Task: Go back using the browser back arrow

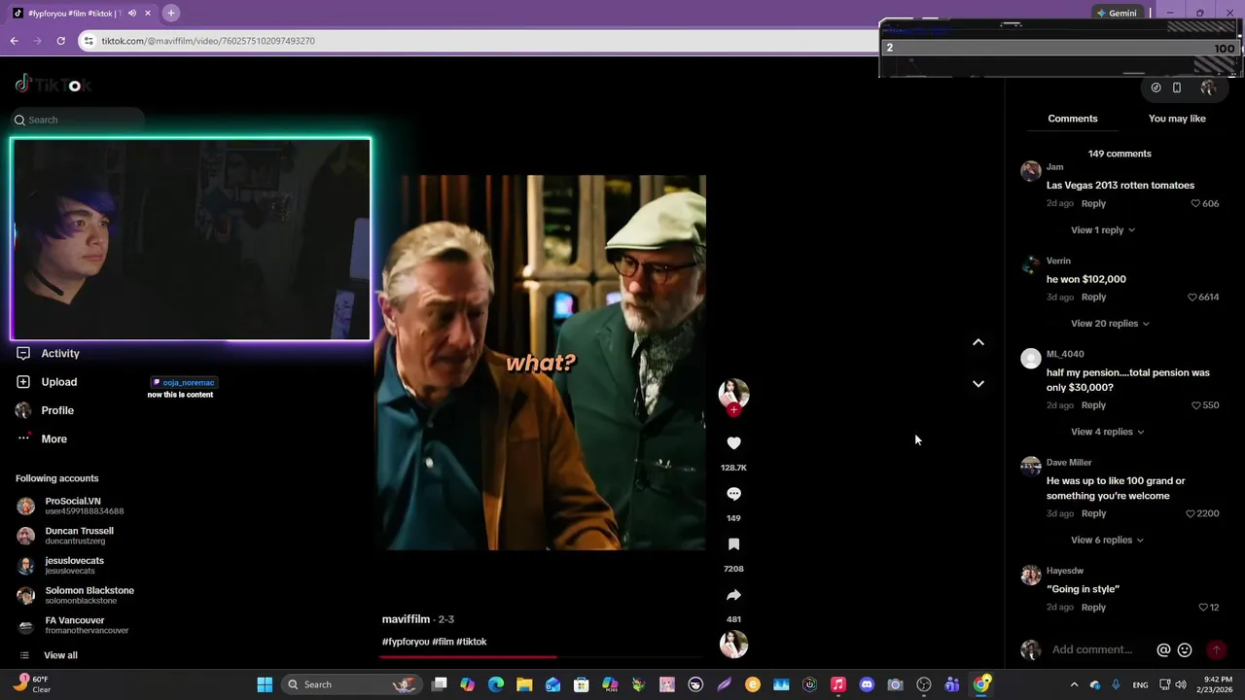Action: tap(14, 41)
